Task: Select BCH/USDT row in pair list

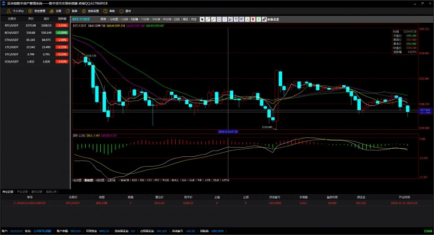Action: click(35, 33)
